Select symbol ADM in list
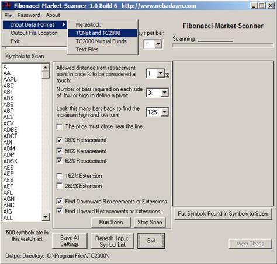 point(9,149)
